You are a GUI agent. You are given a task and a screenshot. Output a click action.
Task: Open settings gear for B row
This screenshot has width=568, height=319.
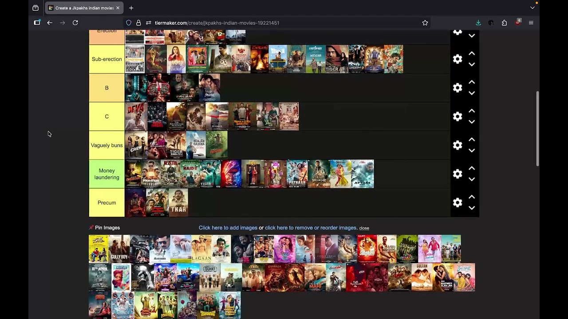458,88
